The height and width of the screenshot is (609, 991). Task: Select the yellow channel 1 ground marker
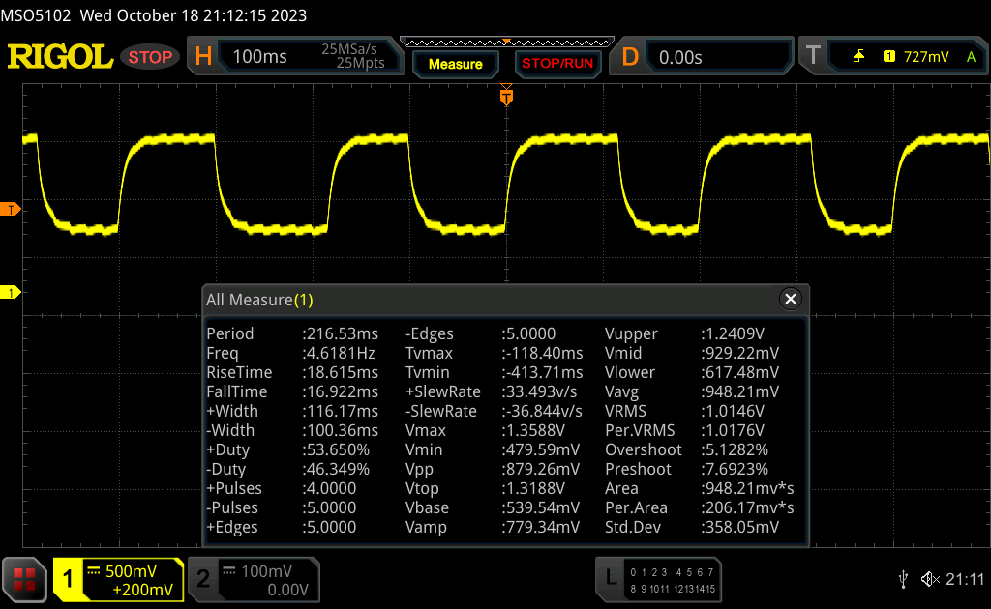pos(10,292)
